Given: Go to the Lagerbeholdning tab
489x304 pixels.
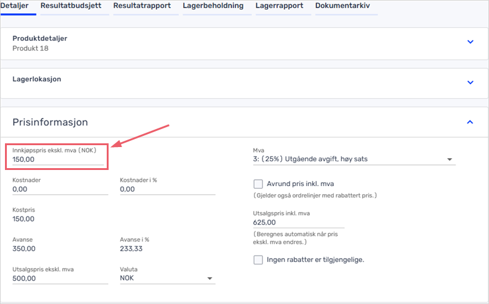Looking at the screenshot, I should 213,6.
